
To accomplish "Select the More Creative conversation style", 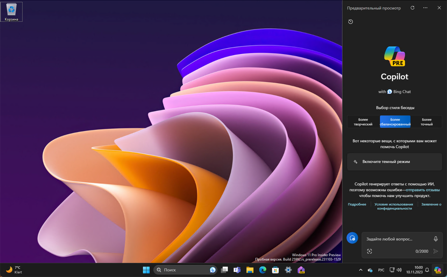I will (x=363, y=122).
